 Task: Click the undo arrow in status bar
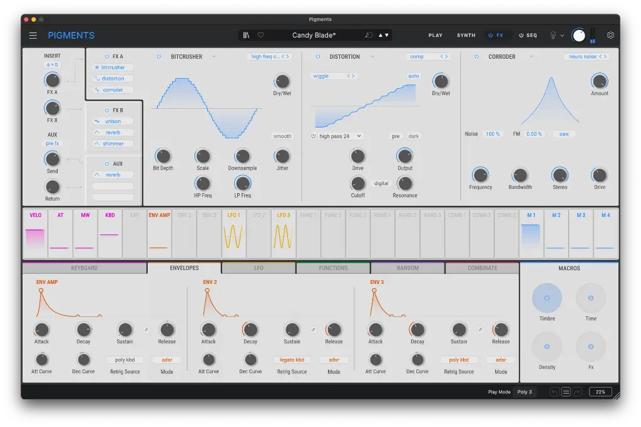tap(555, 392)
